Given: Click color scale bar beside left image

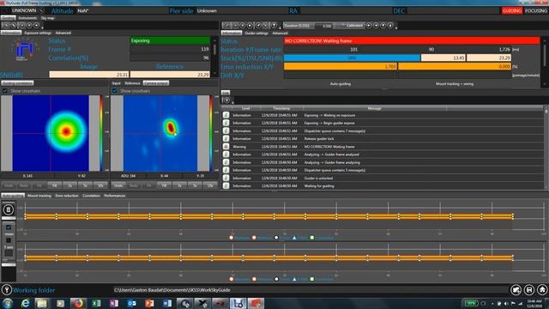Looking at the screenshot, I should click(x=101, y=133).
